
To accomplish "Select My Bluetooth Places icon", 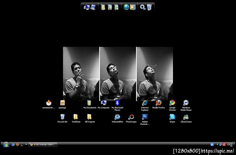I will pos(117,105).
